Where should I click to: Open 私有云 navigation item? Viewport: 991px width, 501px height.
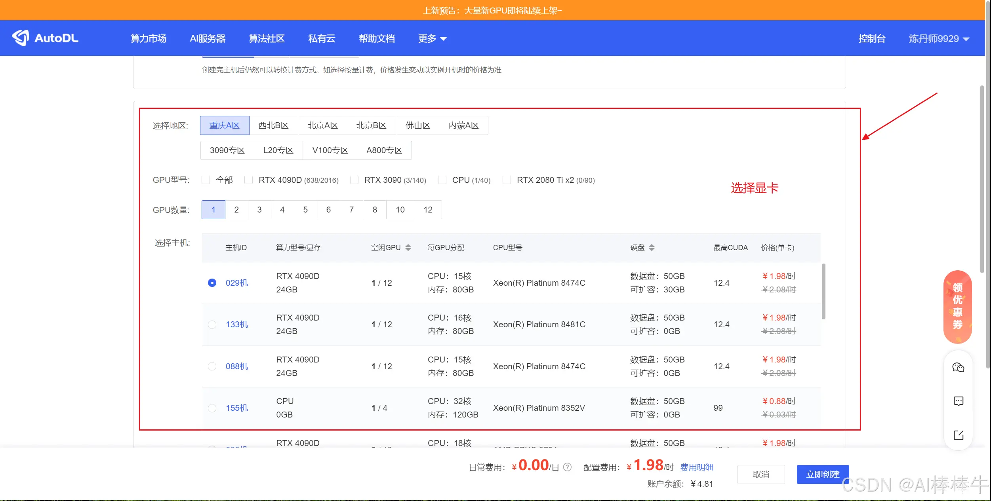(x=322, y=38)
